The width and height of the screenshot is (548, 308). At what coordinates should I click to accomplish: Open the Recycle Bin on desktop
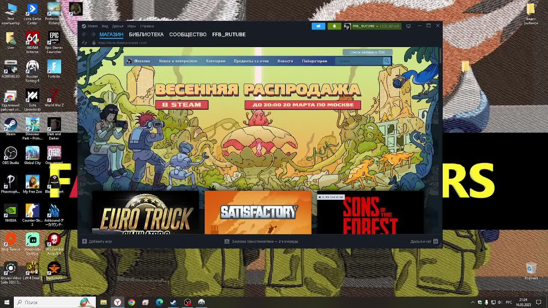(531, 271)
